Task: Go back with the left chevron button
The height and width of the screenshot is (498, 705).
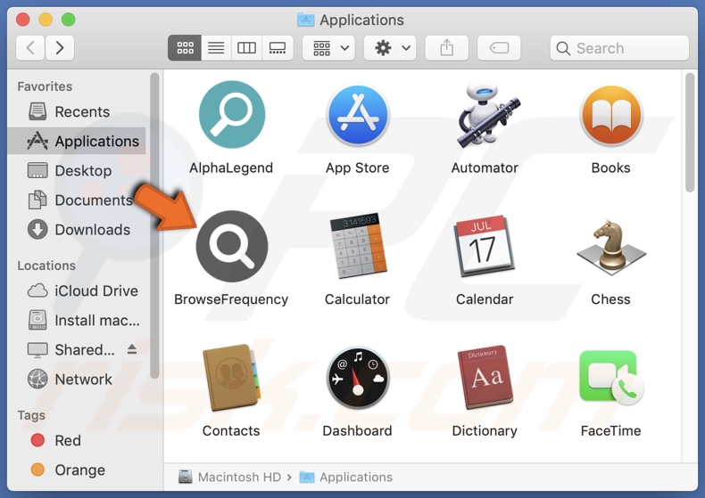Action: click(x=30, y=47)
